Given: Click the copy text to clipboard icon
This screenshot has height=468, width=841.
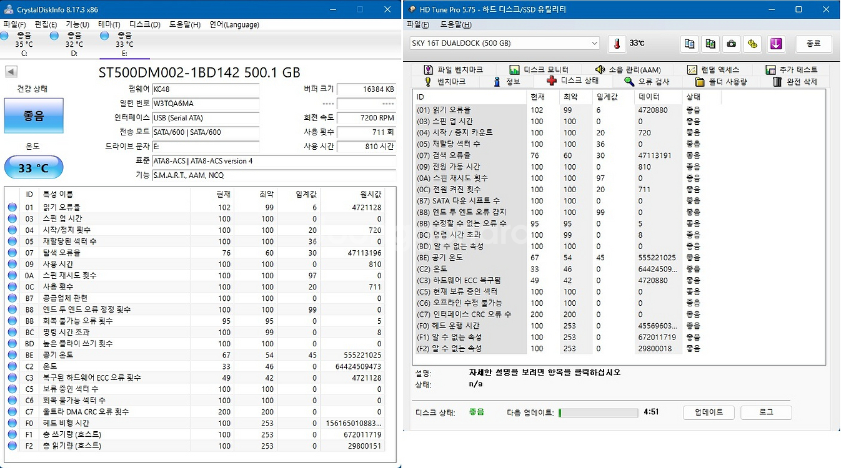Looking at the screenshot, I should (689, 44).
